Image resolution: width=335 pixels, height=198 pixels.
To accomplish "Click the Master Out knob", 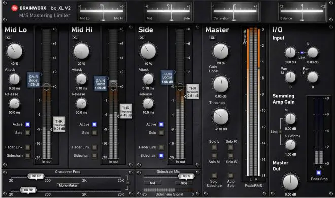I will click(290, 182).
